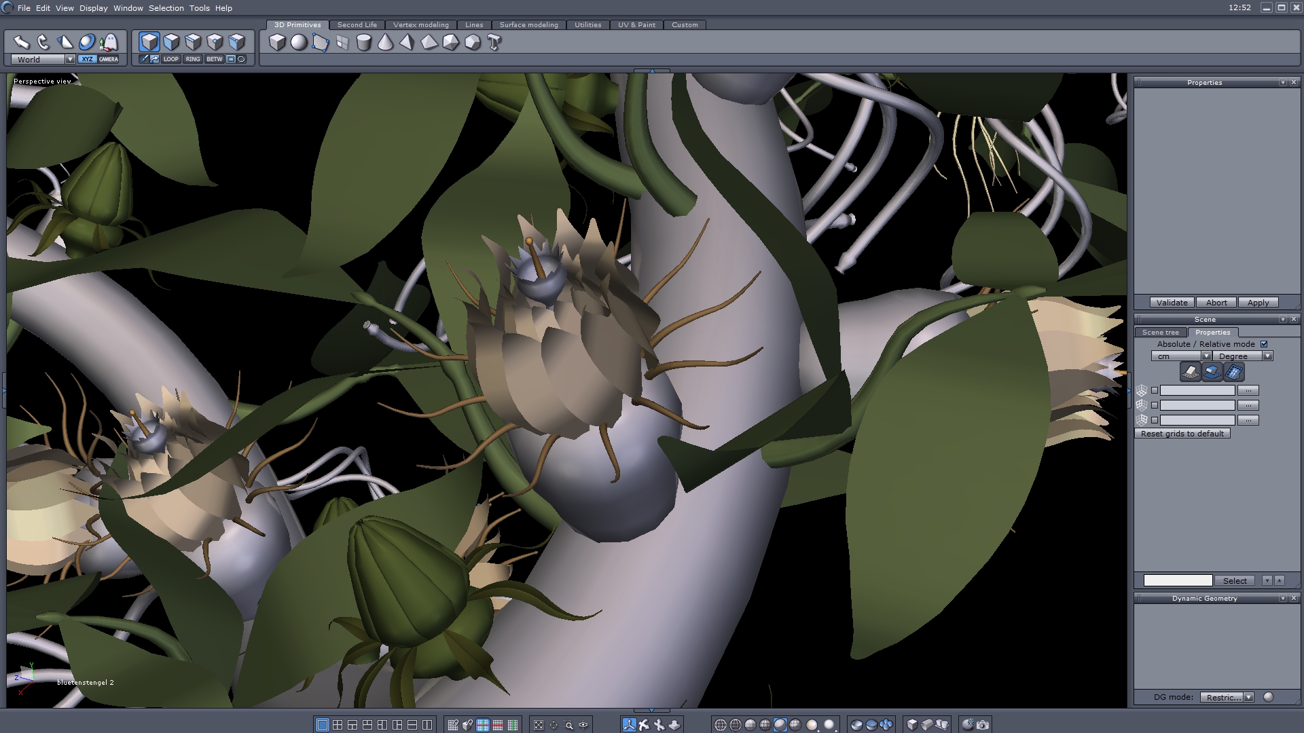Viewport: 1304px width, 733px height.
Task: Click the LOOP selection button
Action: coord(171,59)
